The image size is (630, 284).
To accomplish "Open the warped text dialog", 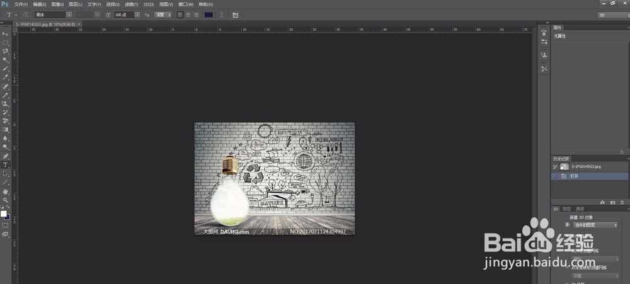I will click(221, 15).
